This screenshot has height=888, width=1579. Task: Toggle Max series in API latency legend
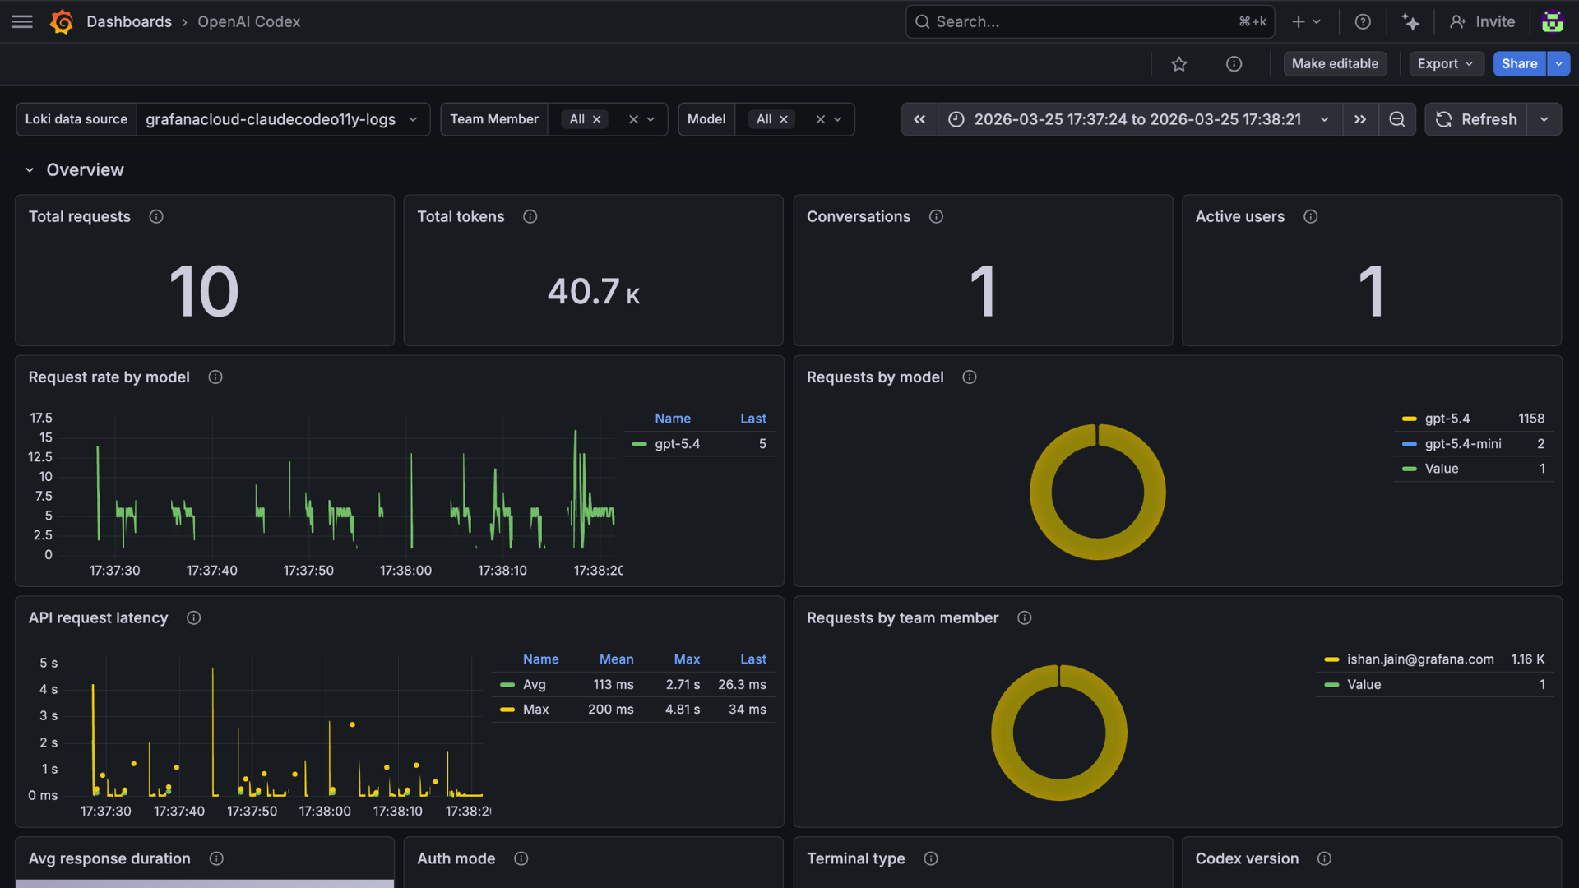pos(535,710)
